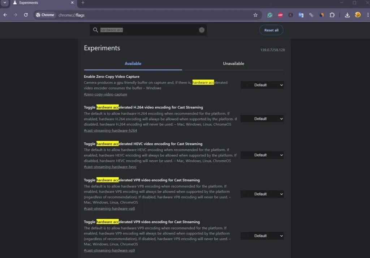370x258 pixels.
Task: Reload the chrome://flags page
Action: point(26,15)
